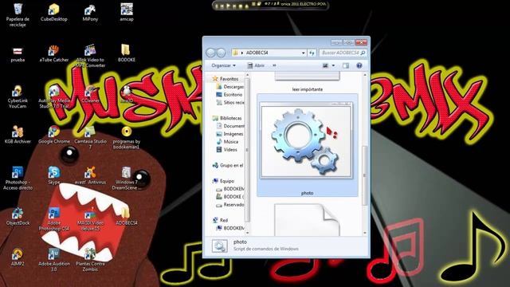Viewport: 510px width, 287px height.
Task: Select Grupo en el hogar item
Action: pyautogui.click(x=228, y=165)
